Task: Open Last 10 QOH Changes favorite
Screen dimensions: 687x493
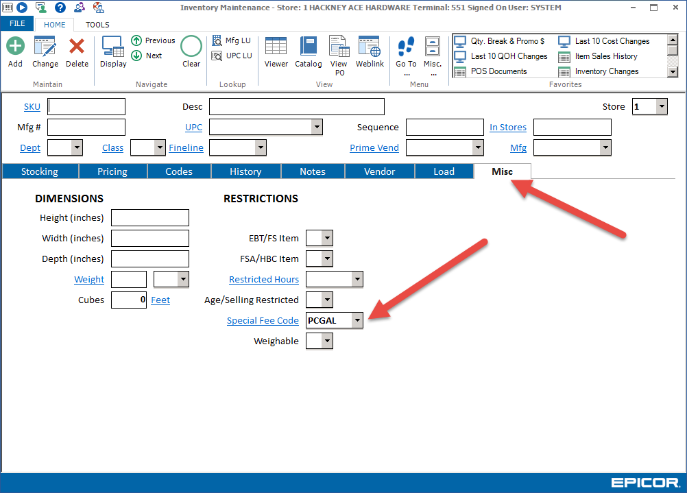Action: click(501, 56)
